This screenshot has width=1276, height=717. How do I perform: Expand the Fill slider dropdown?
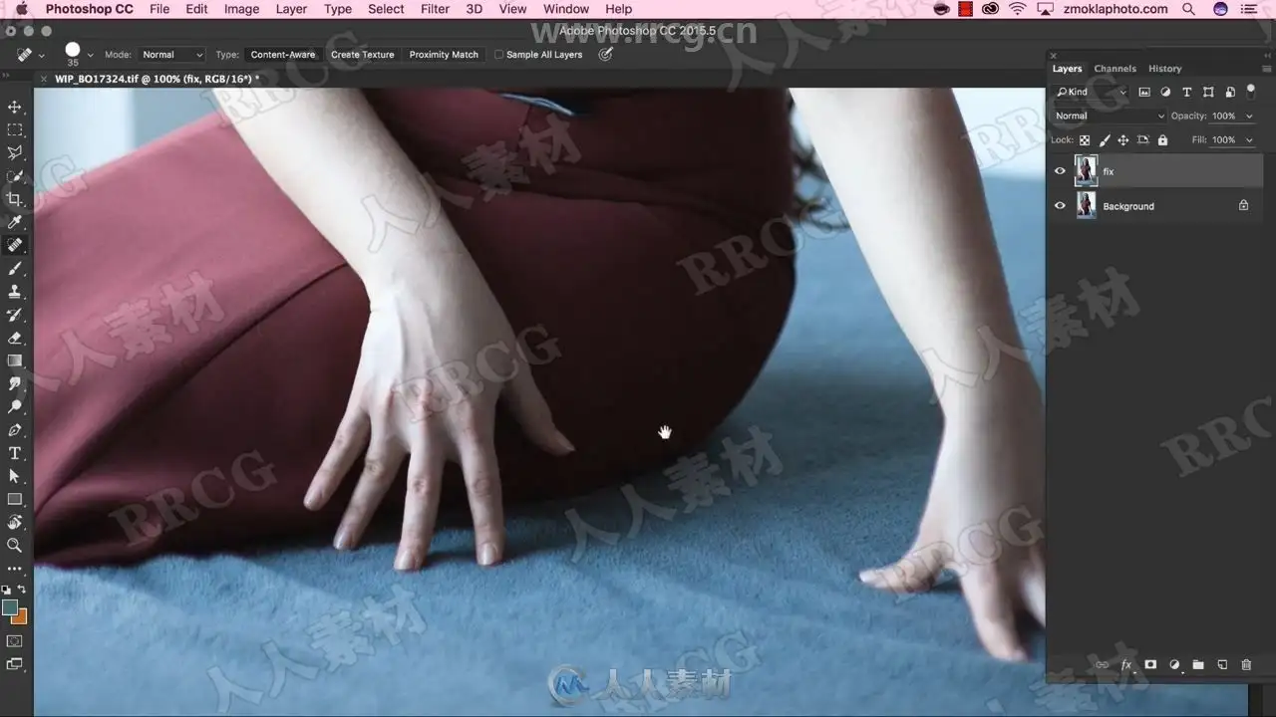click(1250, 140)
